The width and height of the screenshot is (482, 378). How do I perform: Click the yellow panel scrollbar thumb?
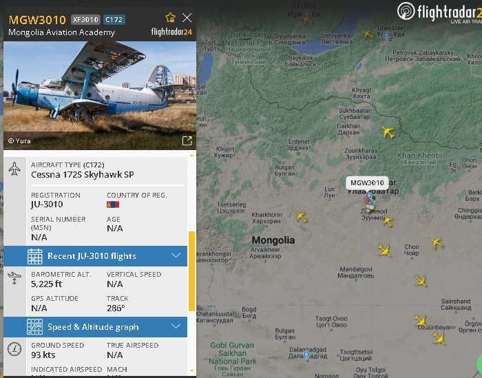pos(191,271)
